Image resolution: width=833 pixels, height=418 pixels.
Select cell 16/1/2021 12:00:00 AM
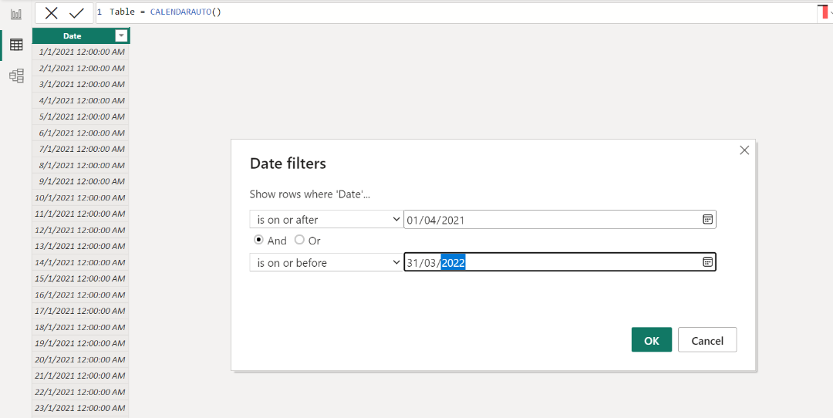[81, 295]
